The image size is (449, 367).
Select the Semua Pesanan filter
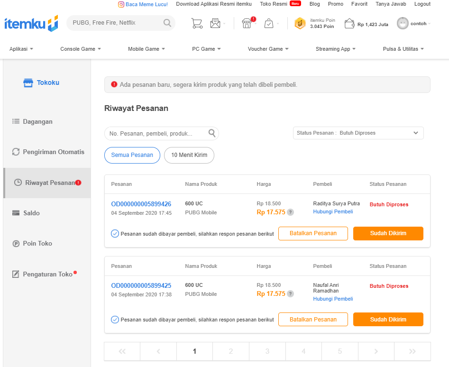click(132, 155)
